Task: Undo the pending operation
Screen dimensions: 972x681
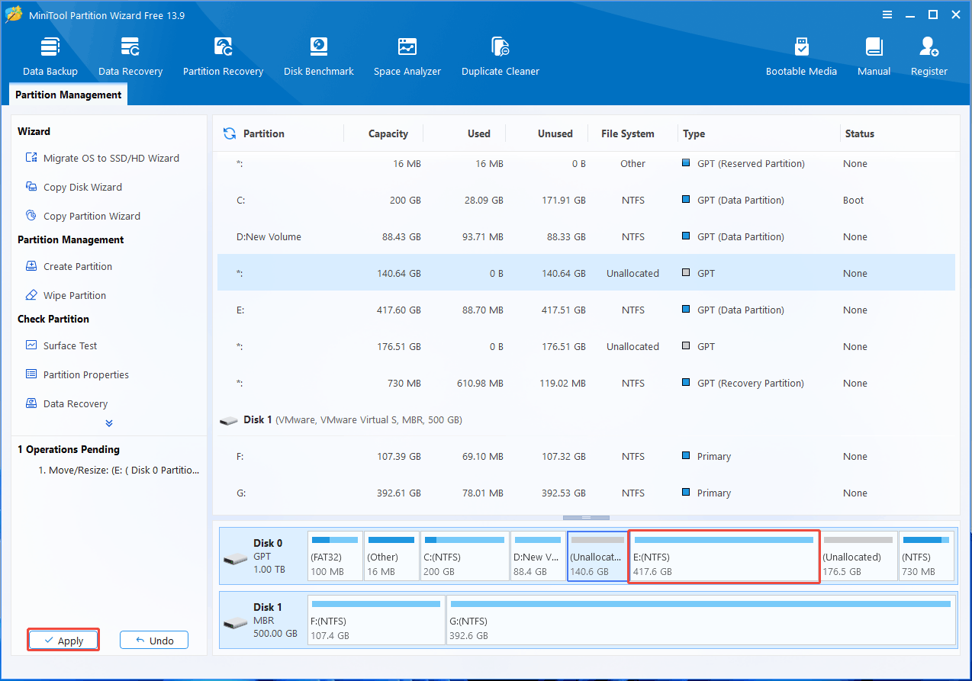Action: tap(153, 641)
